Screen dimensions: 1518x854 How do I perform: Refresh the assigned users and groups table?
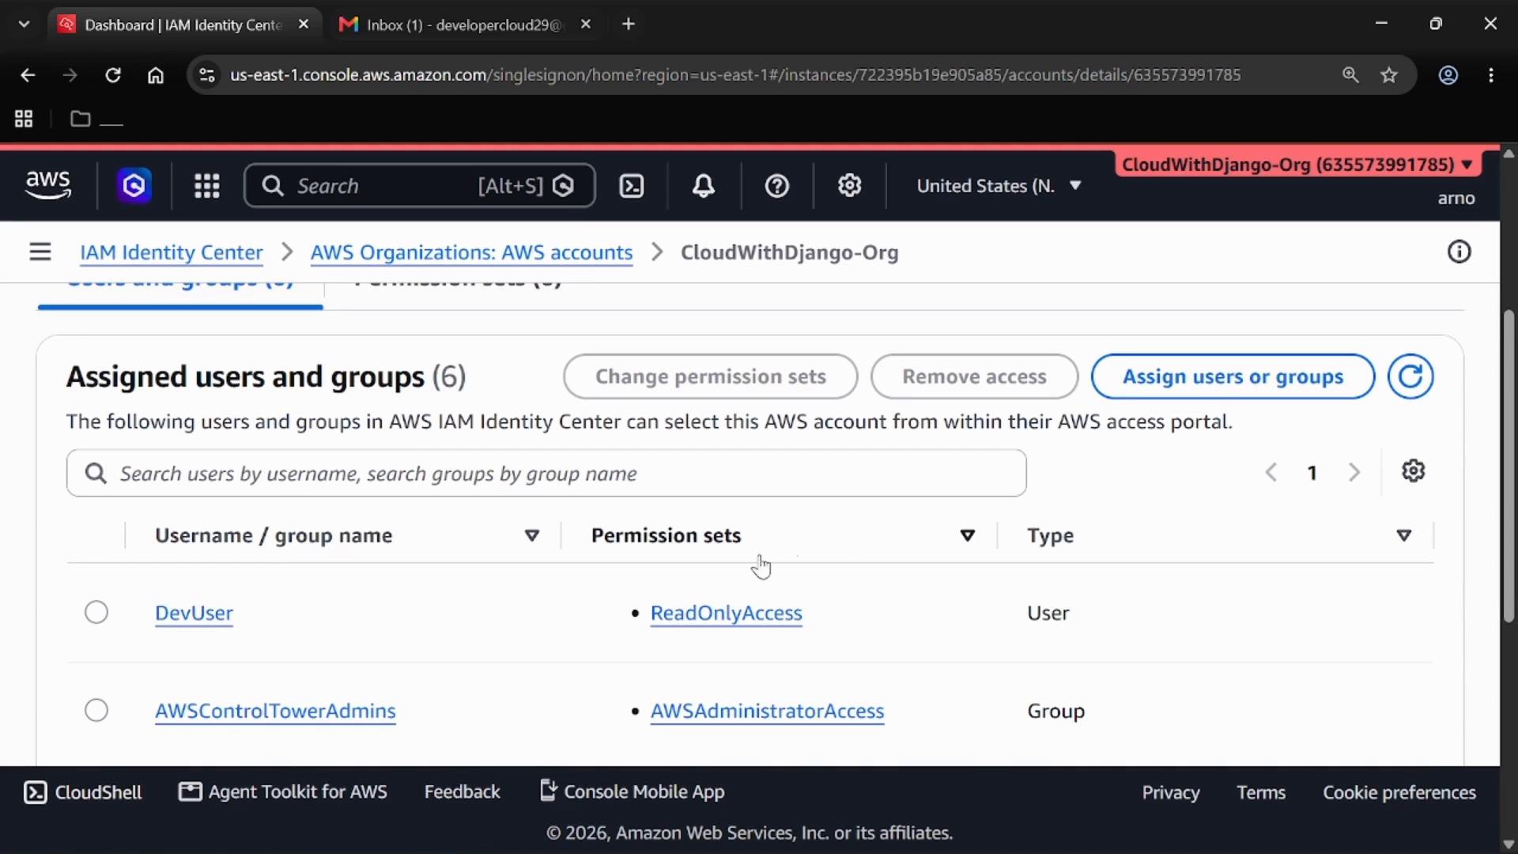tap(1410, 376)
